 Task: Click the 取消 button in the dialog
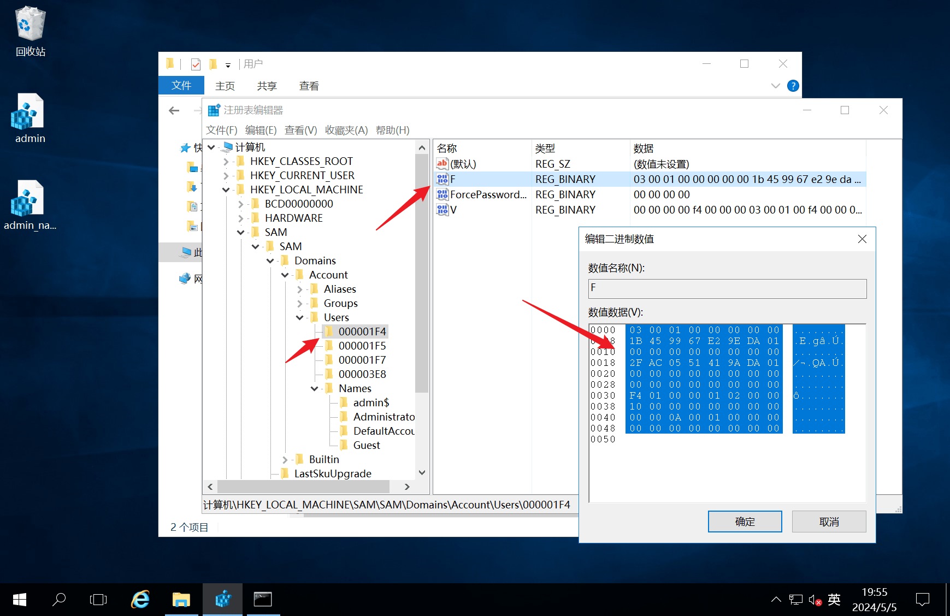[829, 522]
